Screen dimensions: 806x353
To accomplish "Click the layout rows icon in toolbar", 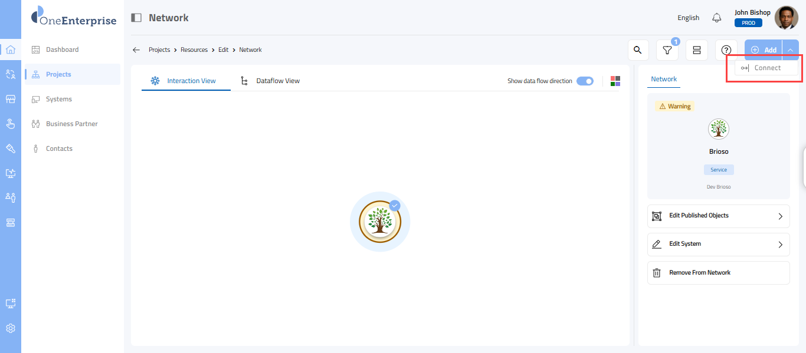I will tap(697, 50).
